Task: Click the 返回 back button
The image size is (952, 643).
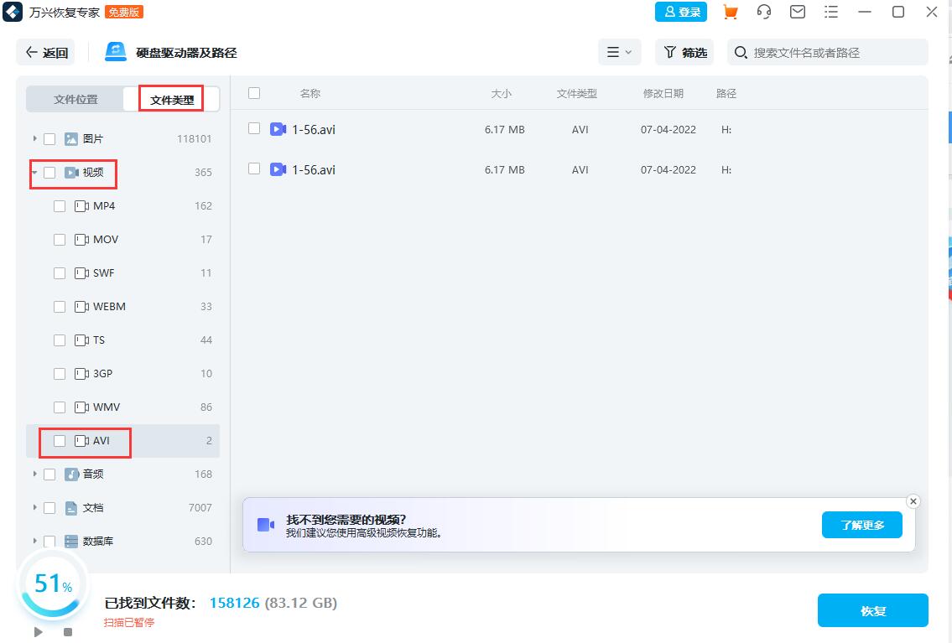Action: point(46,53)
